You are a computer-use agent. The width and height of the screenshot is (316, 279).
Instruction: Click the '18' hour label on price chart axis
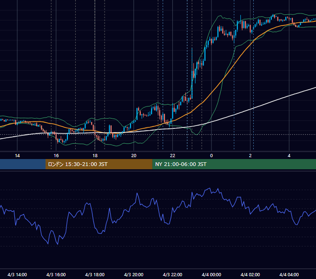click(95, 156)
